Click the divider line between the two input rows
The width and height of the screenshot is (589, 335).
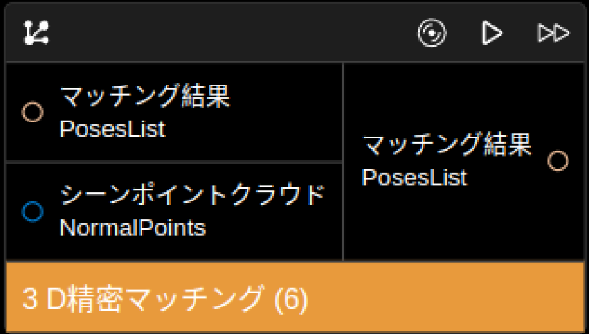point(174,162)
